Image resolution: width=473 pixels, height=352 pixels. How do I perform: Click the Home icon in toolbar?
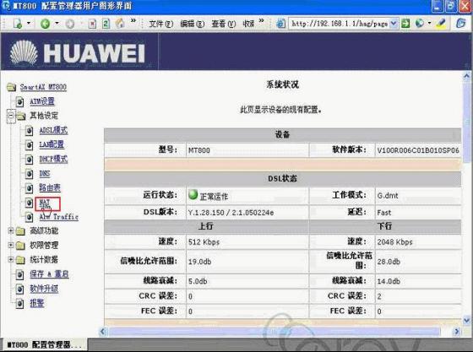[120, 23]
